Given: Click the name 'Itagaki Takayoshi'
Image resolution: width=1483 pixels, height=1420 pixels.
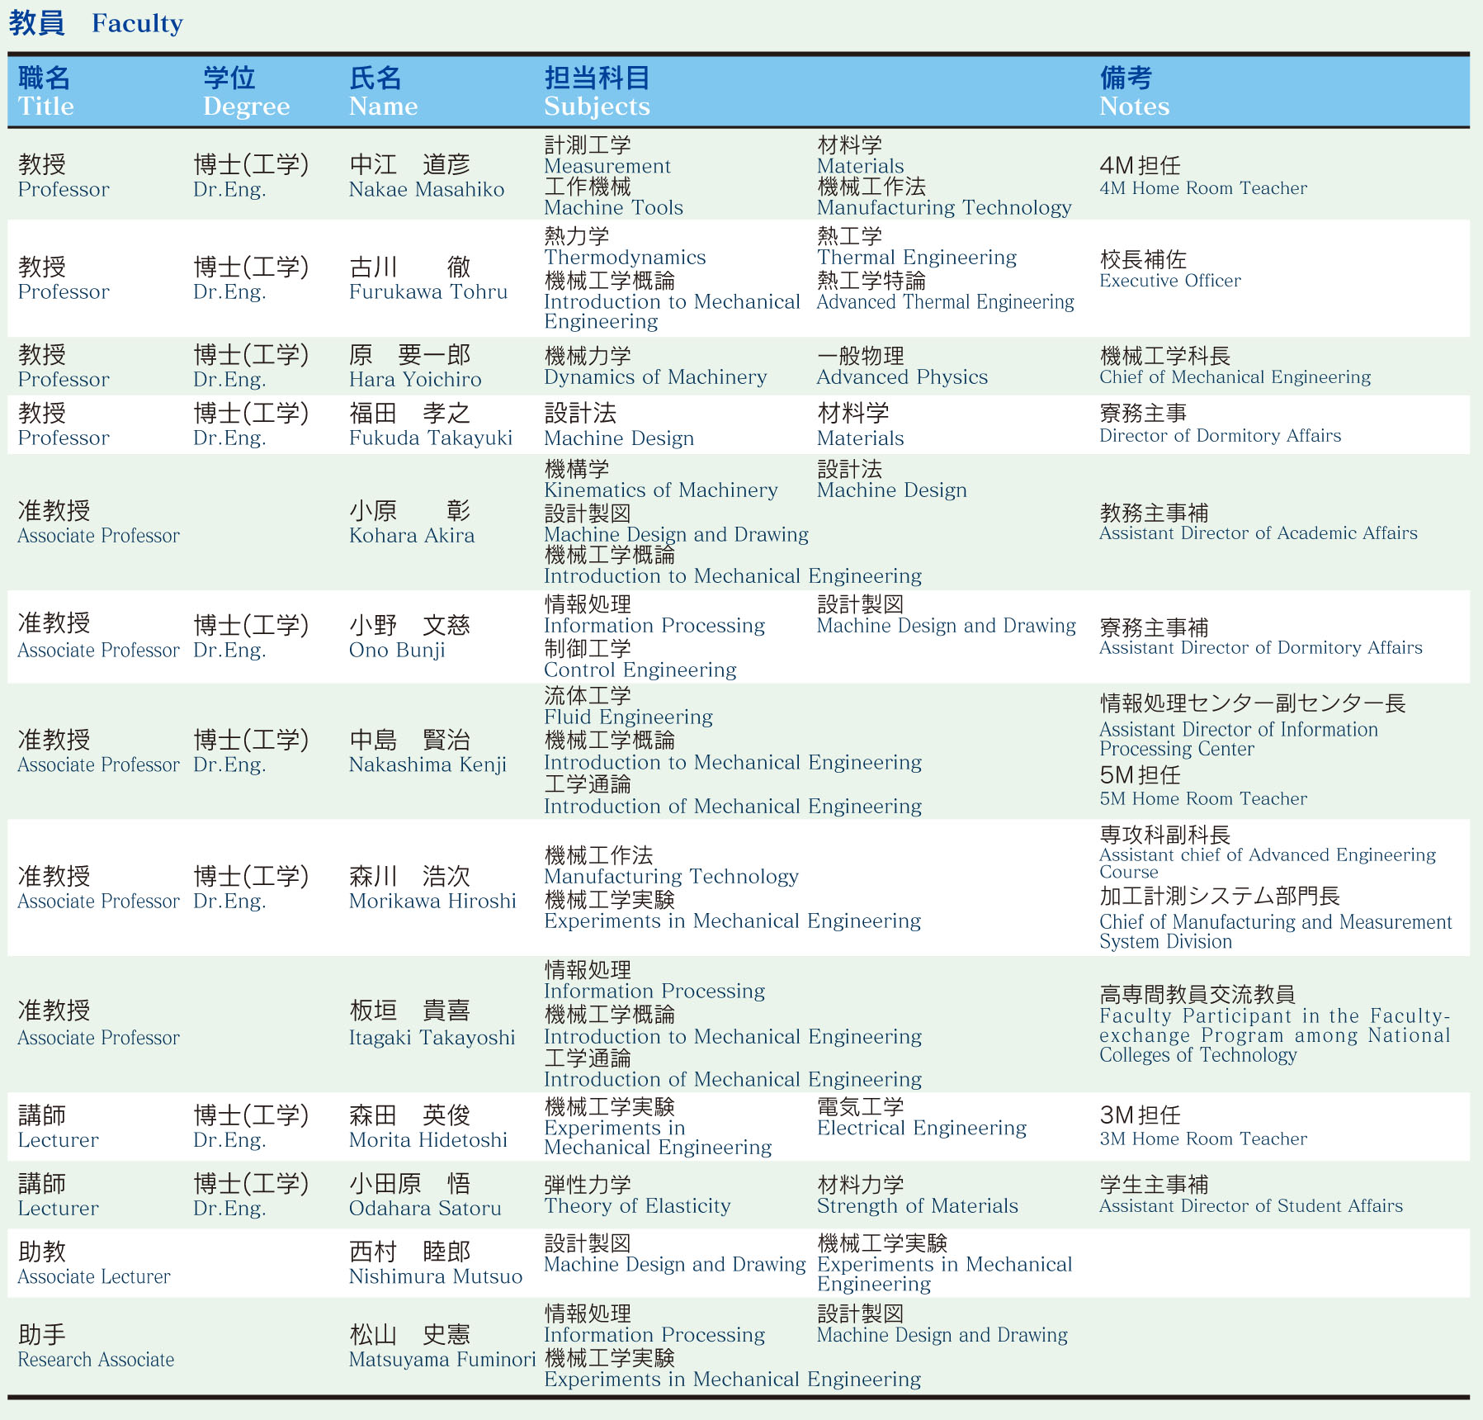Looking at the screenshot, I should (432, 1039).
